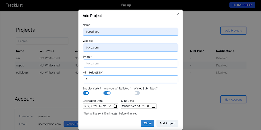
Task: Focus the Twitter input field
Action: 130,63
